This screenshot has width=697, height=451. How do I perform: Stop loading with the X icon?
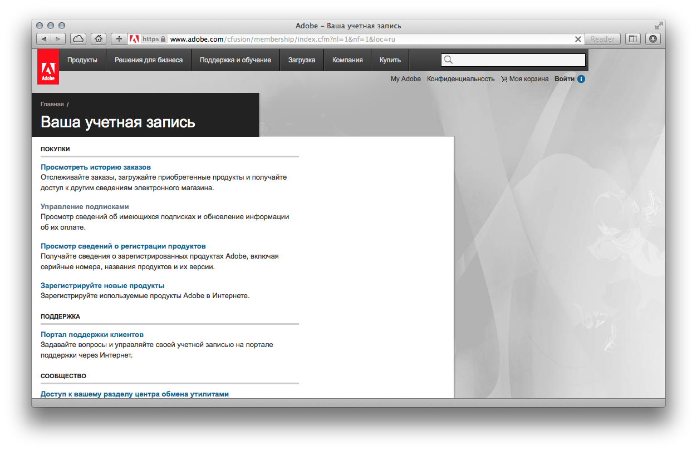click(578, 39)
